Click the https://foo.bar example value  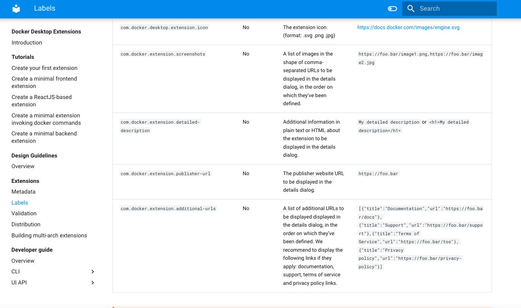coord(378,174)
